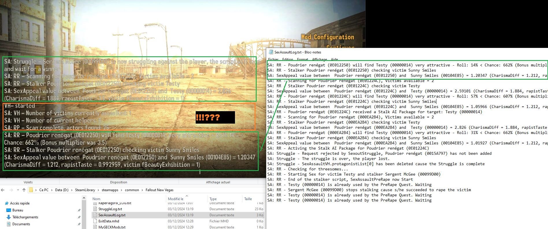Navigate to common breadcrumb

click(x=132, y=190)
